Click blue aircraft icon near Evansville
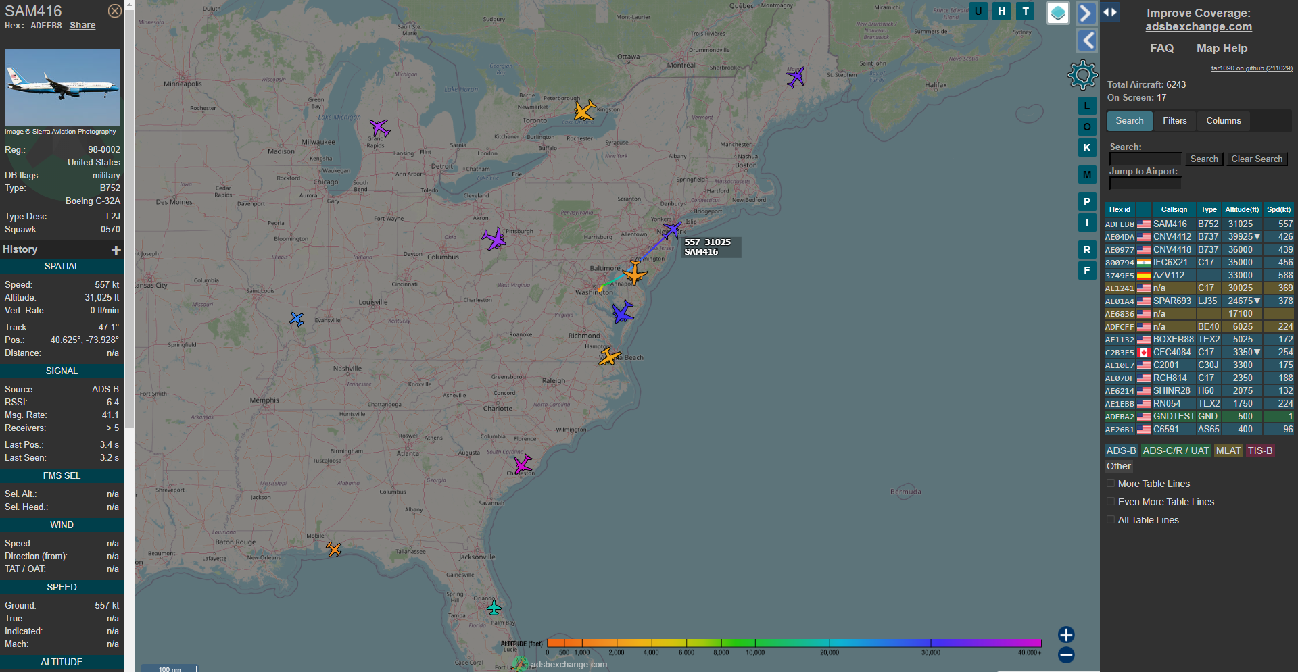This screenshot has width=1298, height=672. [x=297, y=319]
